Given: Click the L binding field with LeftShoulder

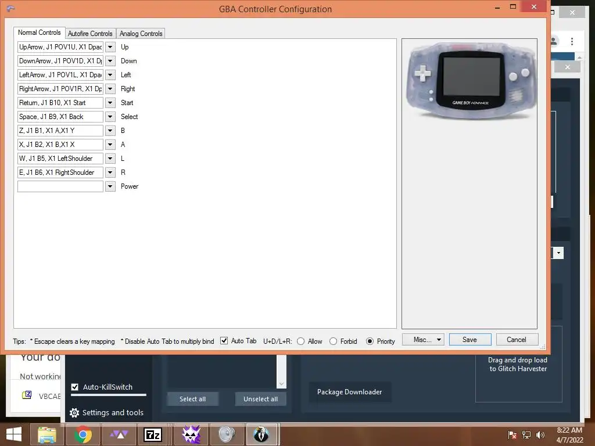Looking at the screenshot, I should [x=60, y=159].
